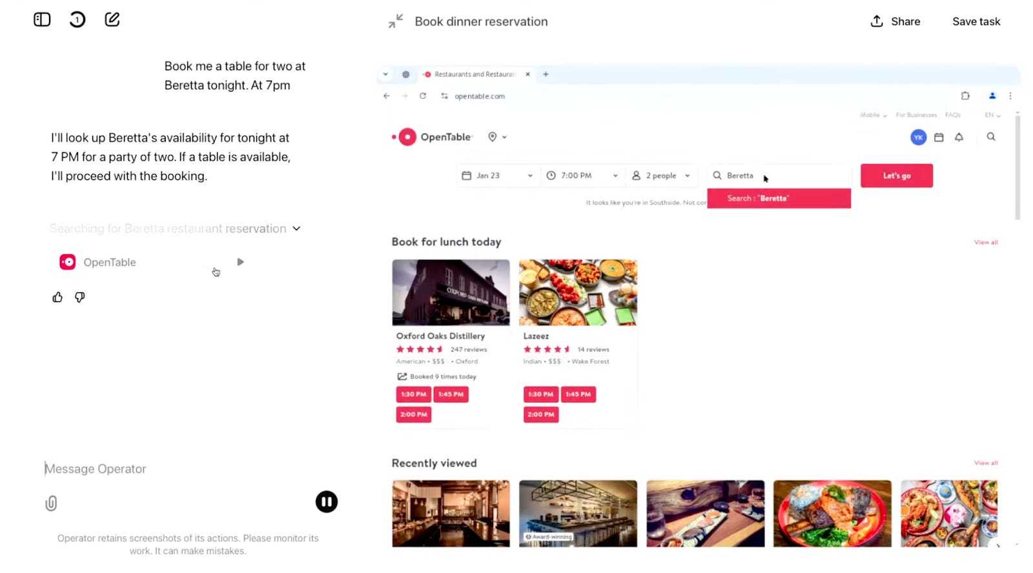Image resolution: width=1033 pixels, height=573 pixels.
Task: Open the FAQs menu item
Action: [953, 115]
